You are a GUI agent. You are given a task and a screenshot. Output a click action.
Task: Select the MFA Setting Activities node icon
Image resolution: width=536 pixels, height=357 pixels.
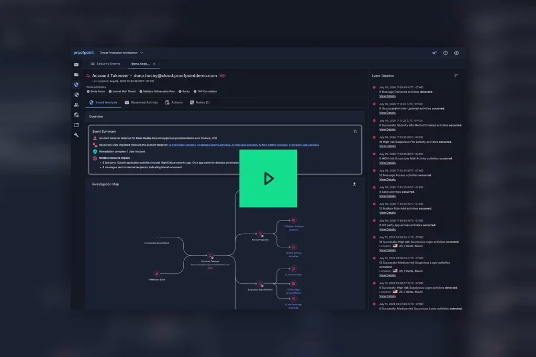293,247
